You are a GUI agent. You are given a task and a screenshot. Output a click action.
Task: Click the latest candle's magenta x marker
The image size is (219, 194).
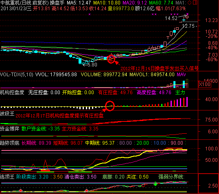pos(187,14)
